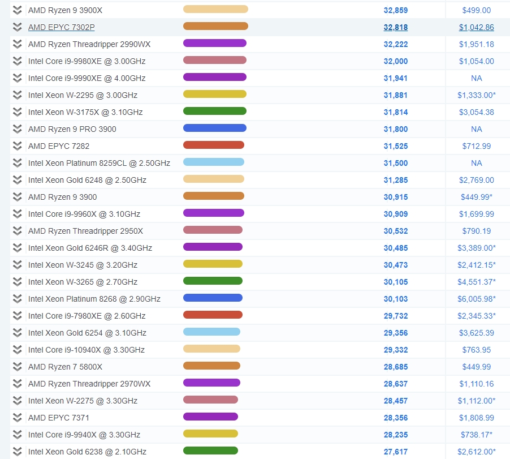The image size is (510, 459).
Task: Click the $4,551.37* price for Xeon W-3265
Action: [477, 282]
